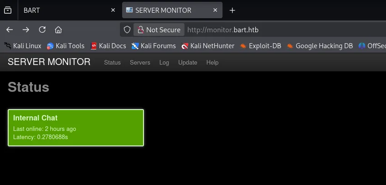
Task: Click the green Internal Chat status card
Action: pos(76,128)
